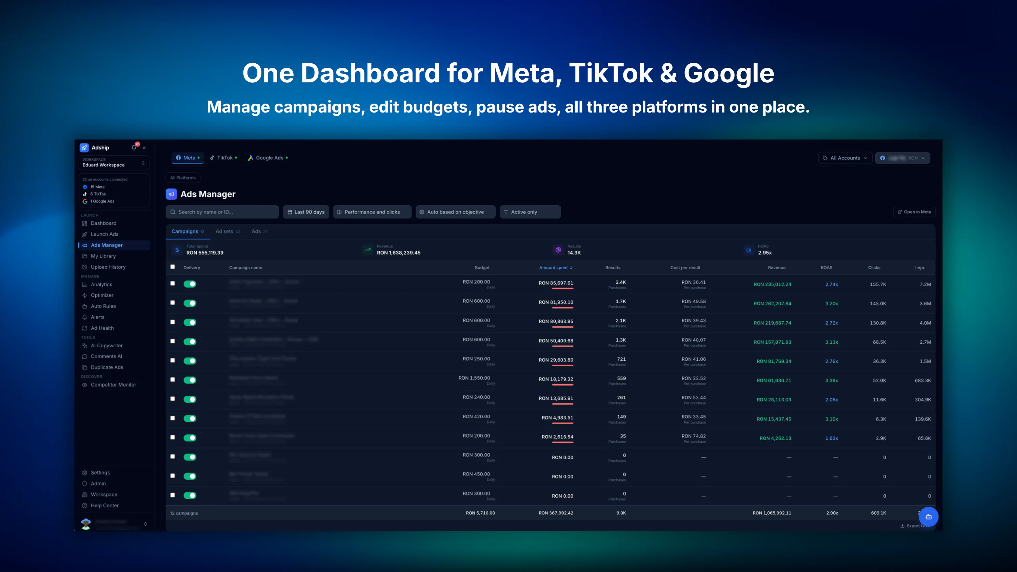1017x572 pixels.
Task: Toggle delivery for the RON 80,863.95 campaign
Action: [190, 323]
